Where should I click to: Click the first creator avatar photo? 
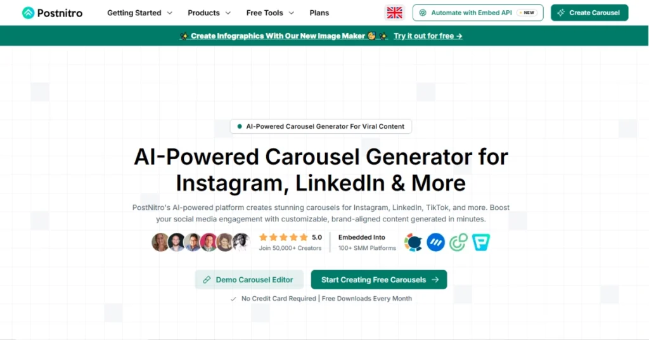click(x=160, y=242)
